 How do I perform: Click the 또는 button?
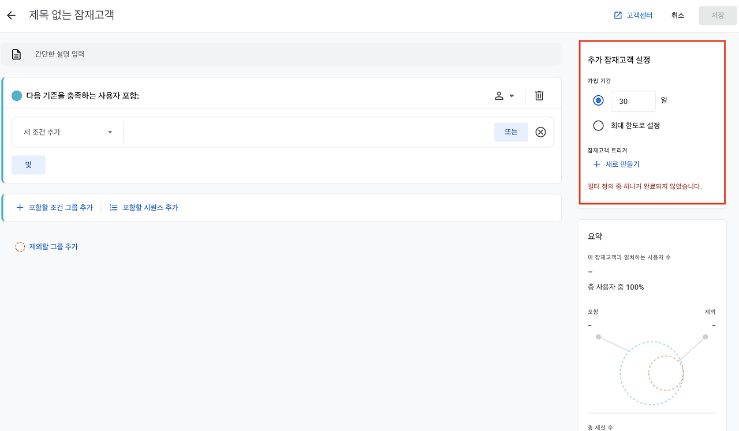tap(511, 132)
